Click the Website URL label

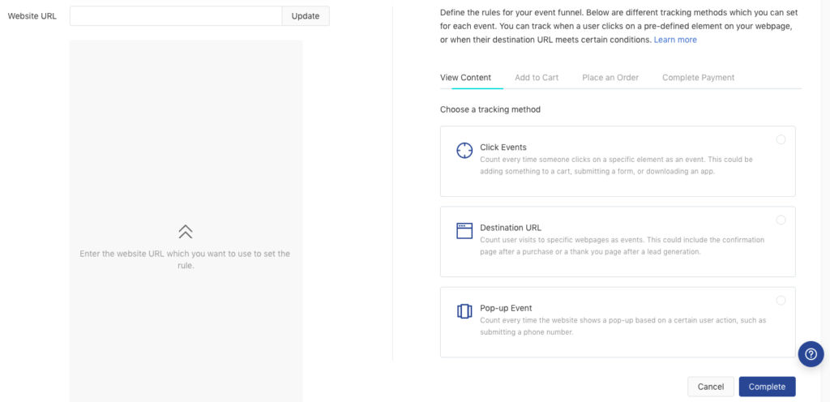coord(32,16)
